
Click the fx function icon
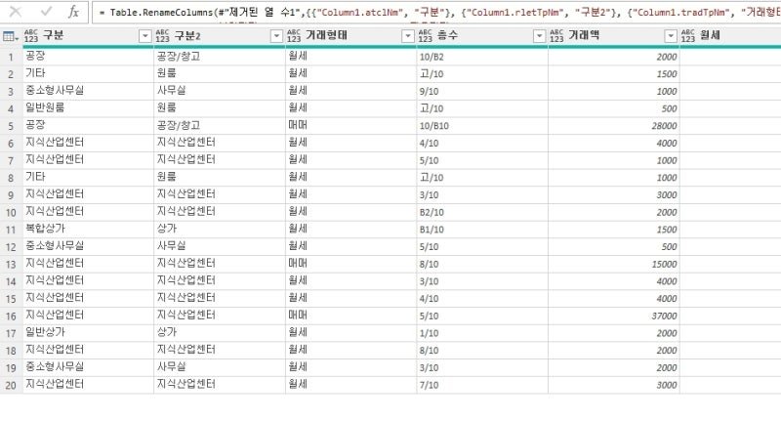(74, 12)
